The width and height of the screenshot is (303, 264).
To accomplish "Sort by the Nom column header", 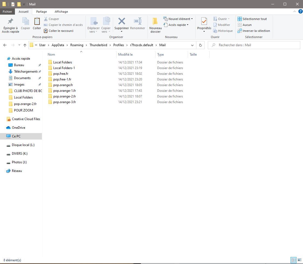I will [81, 54].
